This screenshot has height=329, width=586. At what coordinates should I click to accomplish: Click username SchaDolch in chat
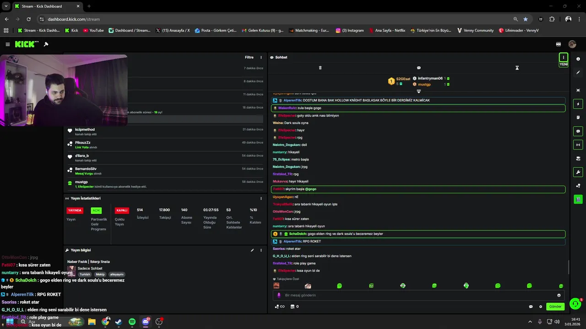[x=298, y=234]
